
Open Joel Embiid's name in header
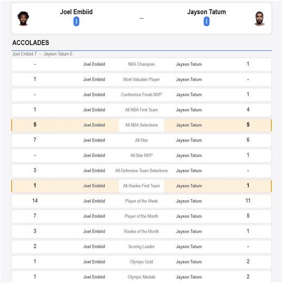[x=76, y=12]
